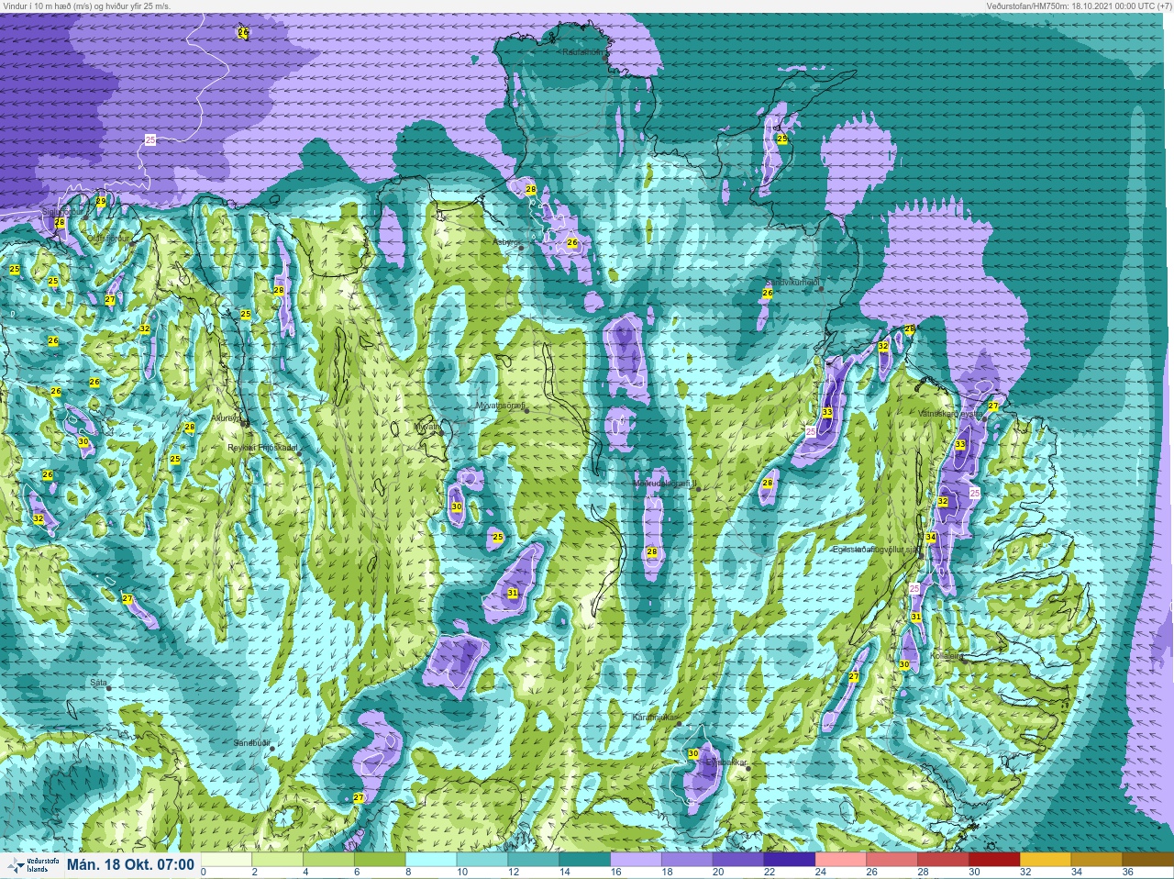Click the legend scale number 24

tap(819, 872)
